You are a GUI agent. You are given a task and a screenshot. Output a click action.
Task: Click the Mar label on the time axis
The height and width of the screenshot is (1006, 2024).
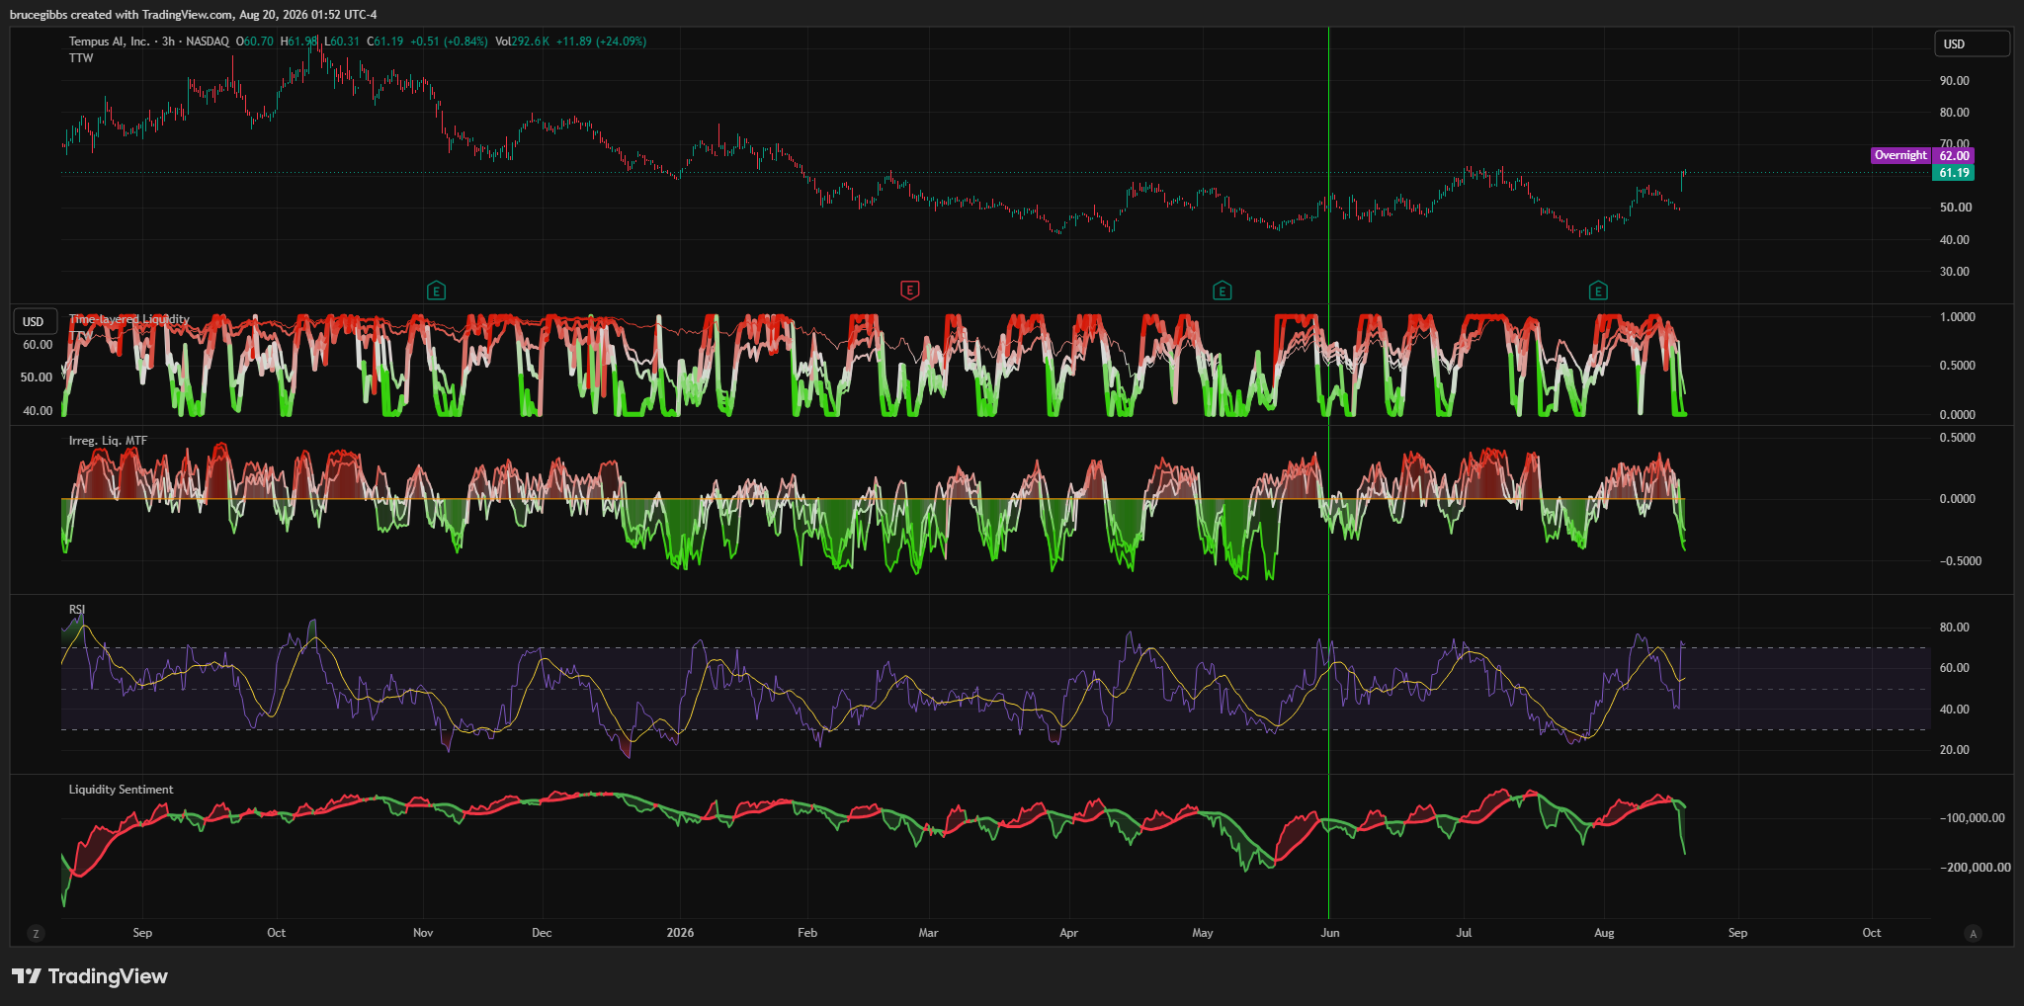coord(928,933)
